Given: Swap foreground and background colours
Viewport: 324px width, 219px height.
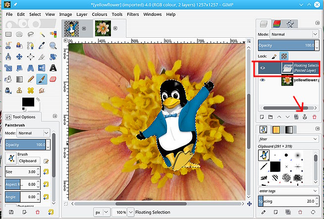Looking at the screenshot, I should click(38, 100).
